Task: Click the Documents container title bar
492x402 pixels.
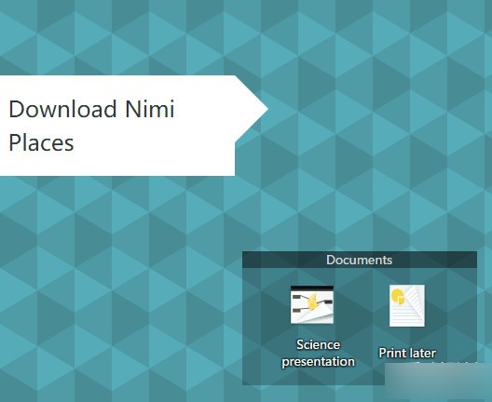Action: pyautogui.click(x=360, y=260)
